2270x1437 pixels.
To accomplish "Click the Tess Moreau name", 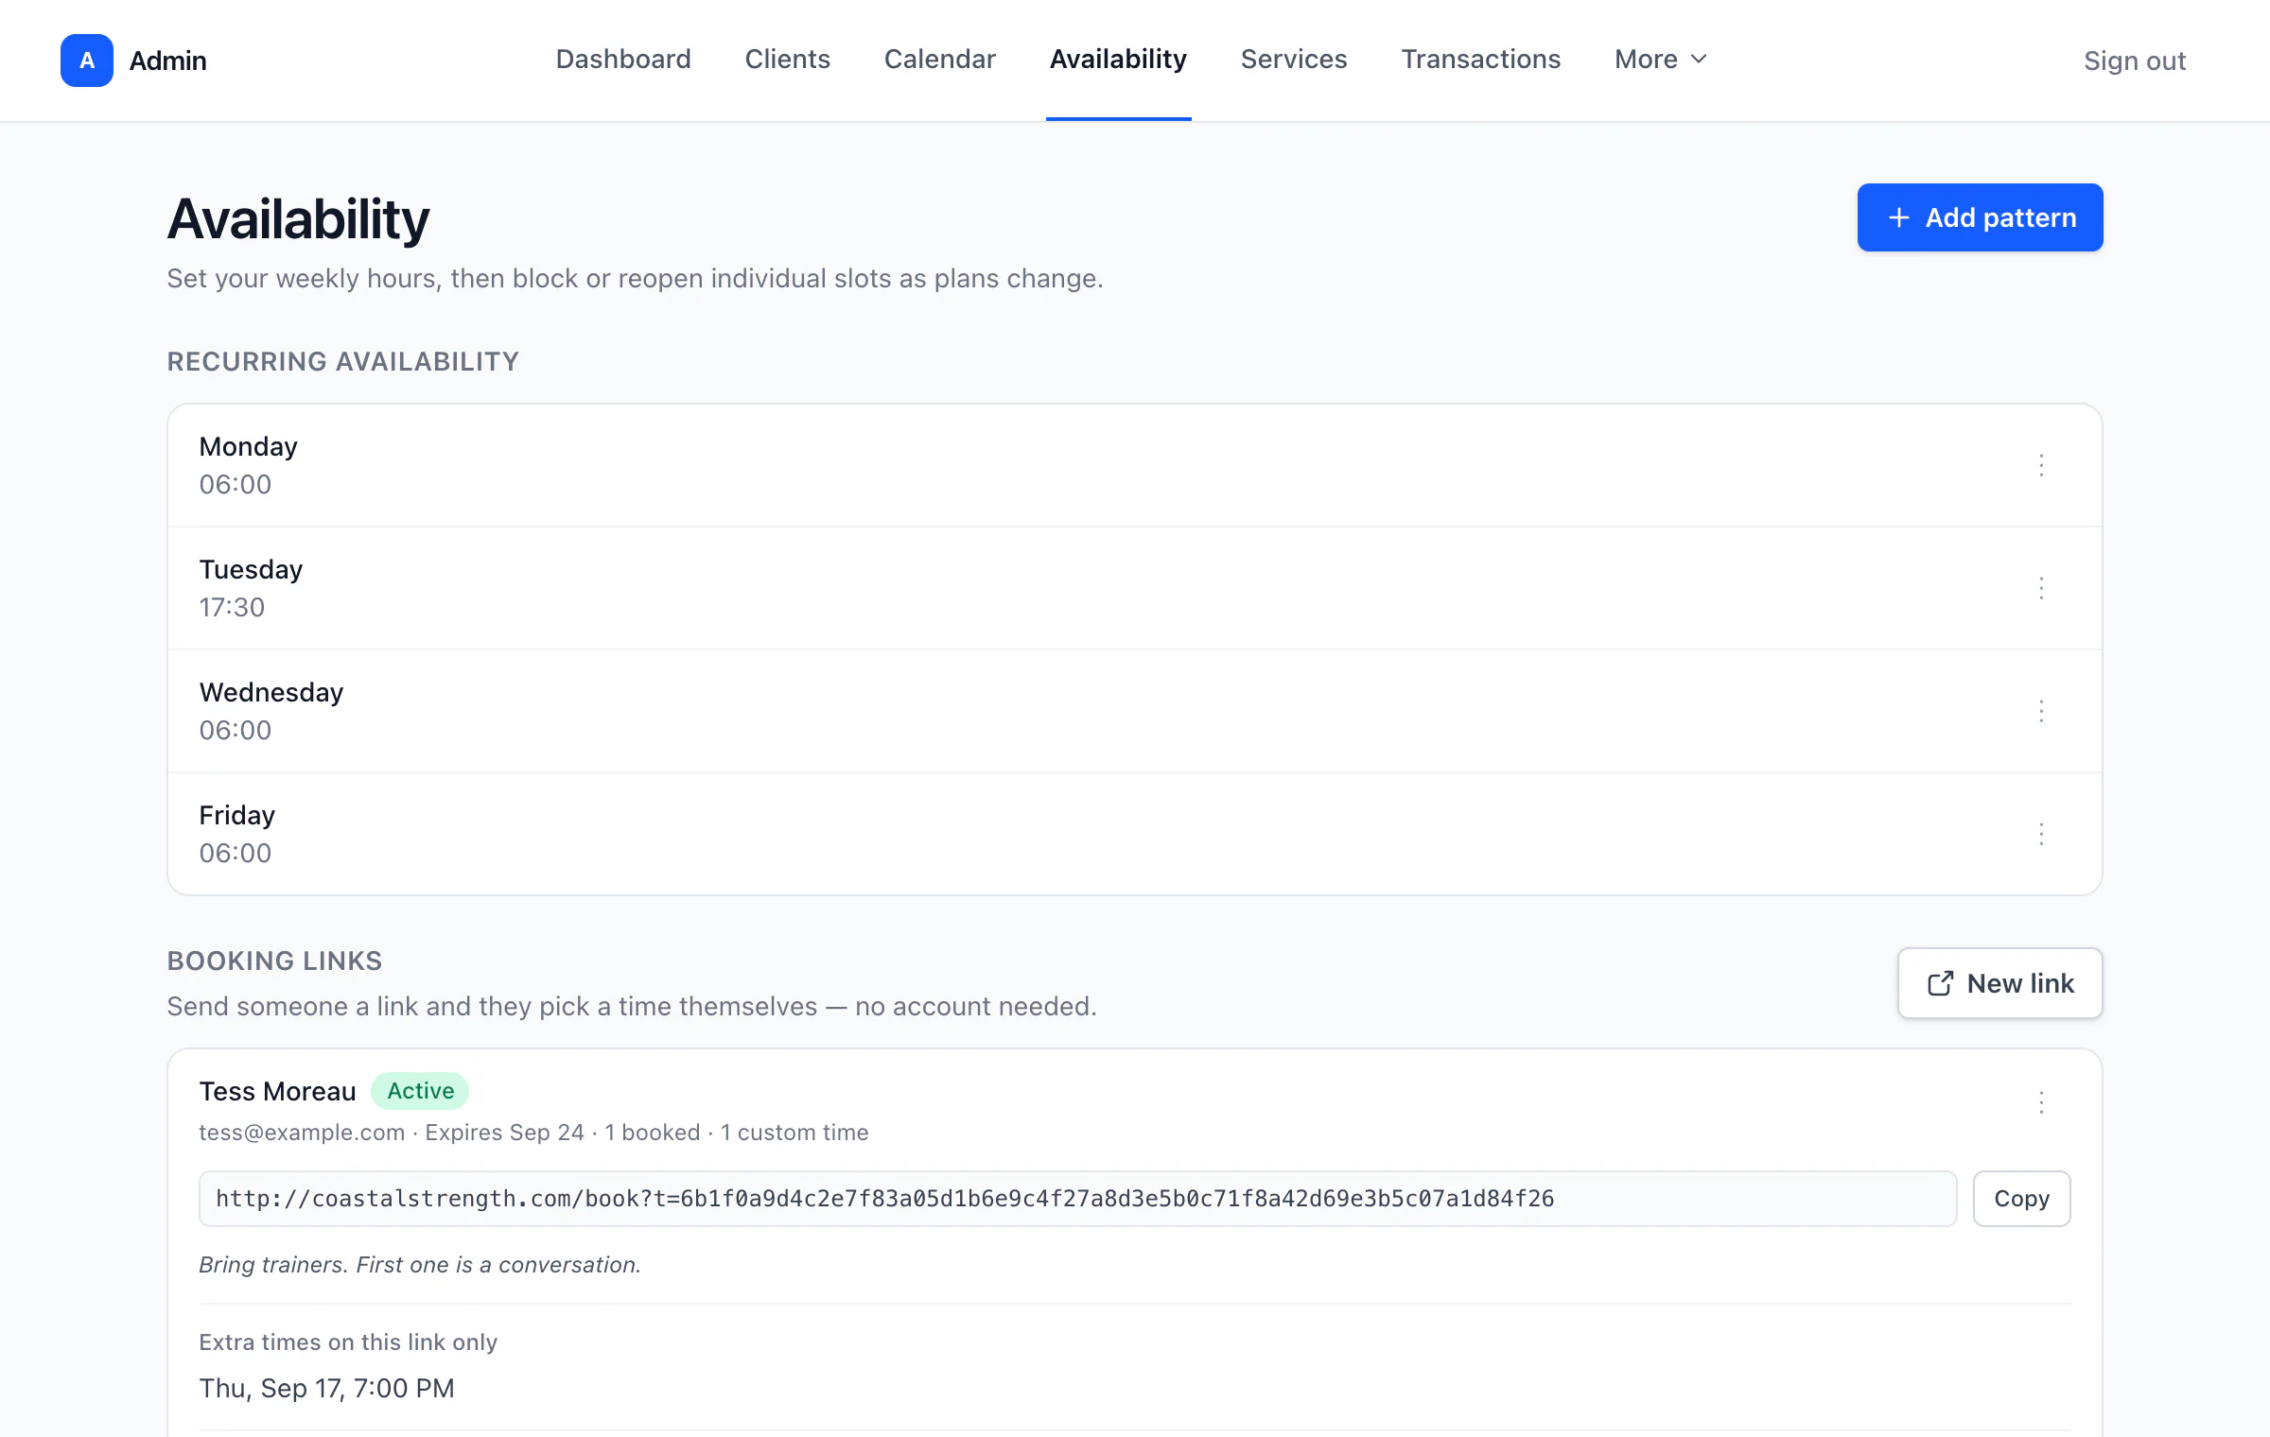I will tap(277, 1091).
